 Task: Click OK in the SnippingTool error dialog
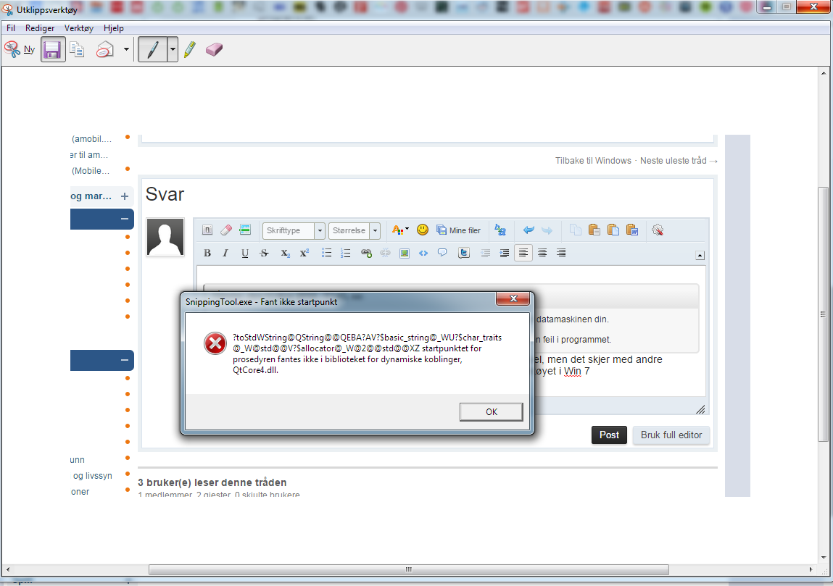pyautogui.click(x=492, y=412)
